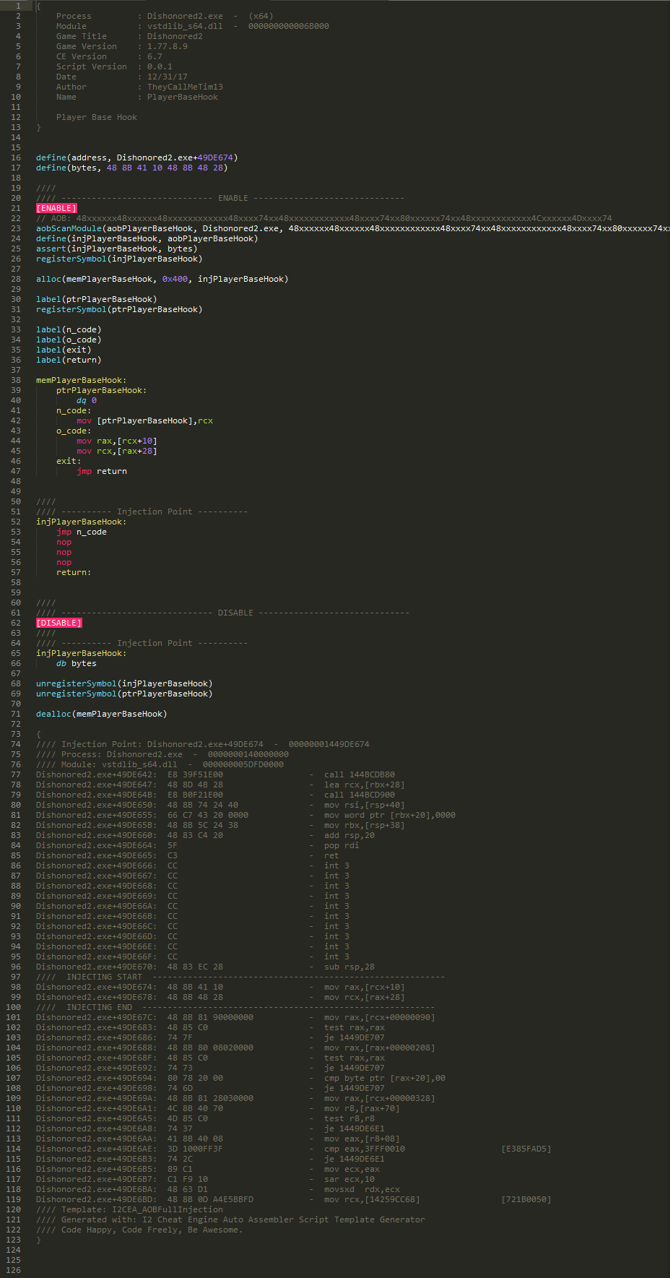Click the highlighted [ENABLE] section tag
The height and width of the screenshot is (1278, 670).
click(56, 208)
